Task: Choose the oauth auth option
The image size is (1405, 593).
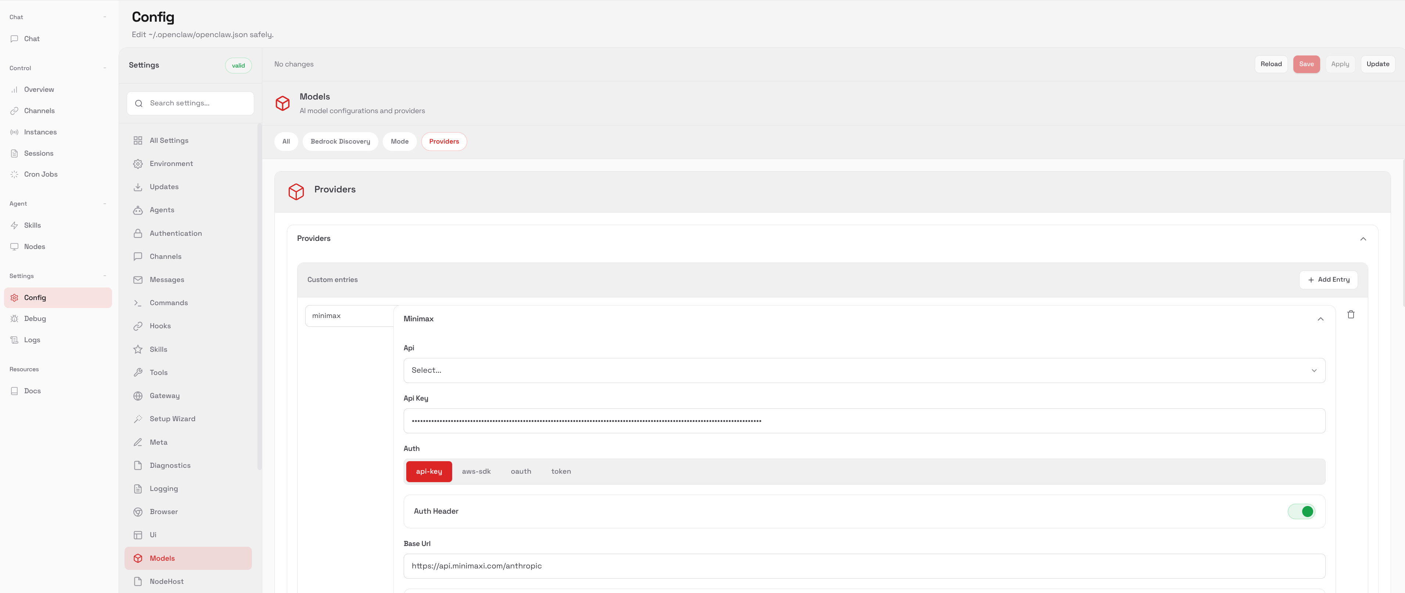Action: pyautogui.click(x=520, y=471)
